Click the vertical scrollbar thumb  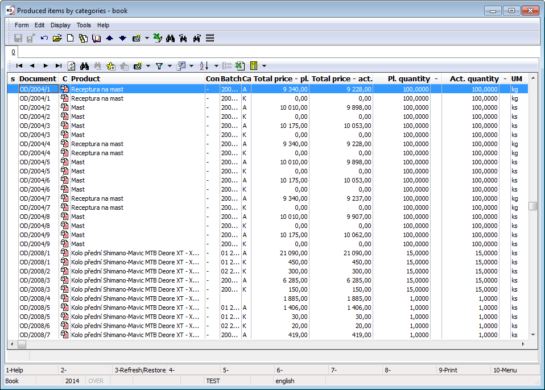pos(532,206)
